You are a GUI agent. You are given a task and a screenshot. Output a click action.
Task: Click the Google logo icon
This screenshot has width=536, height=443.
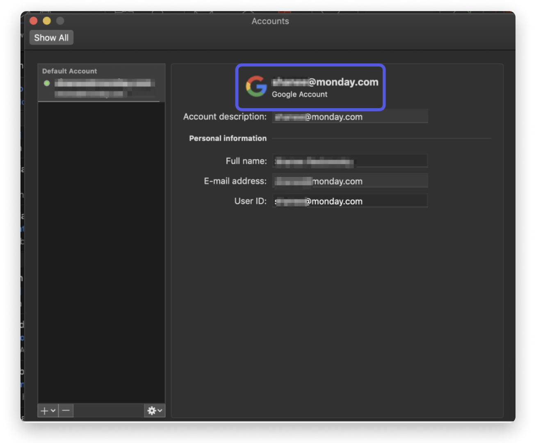[256, 87]
